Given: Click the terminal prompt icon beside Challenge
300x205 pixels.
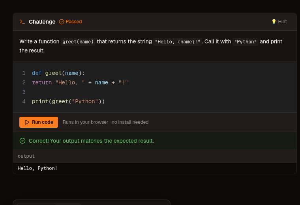Looking at the screenshot, I should (22, 22).
